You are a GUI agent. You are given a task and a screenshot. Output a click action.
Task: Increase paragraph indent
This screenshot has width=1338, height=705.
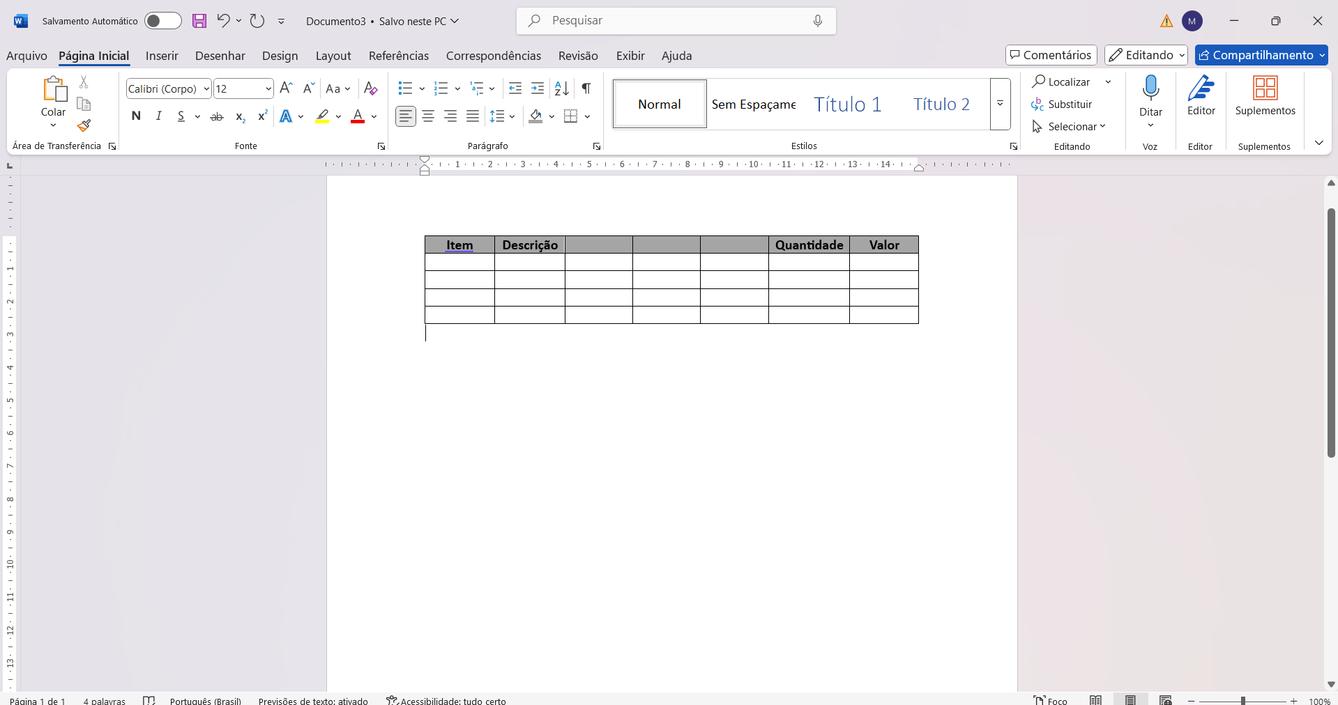[538, 88]
